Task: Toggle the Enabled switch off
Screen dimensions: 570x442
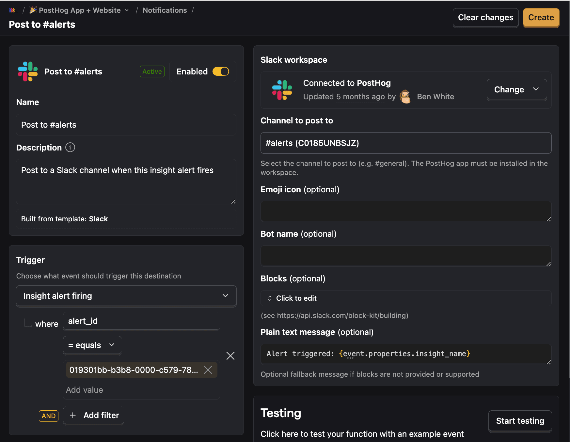Action: click(221, 71)
